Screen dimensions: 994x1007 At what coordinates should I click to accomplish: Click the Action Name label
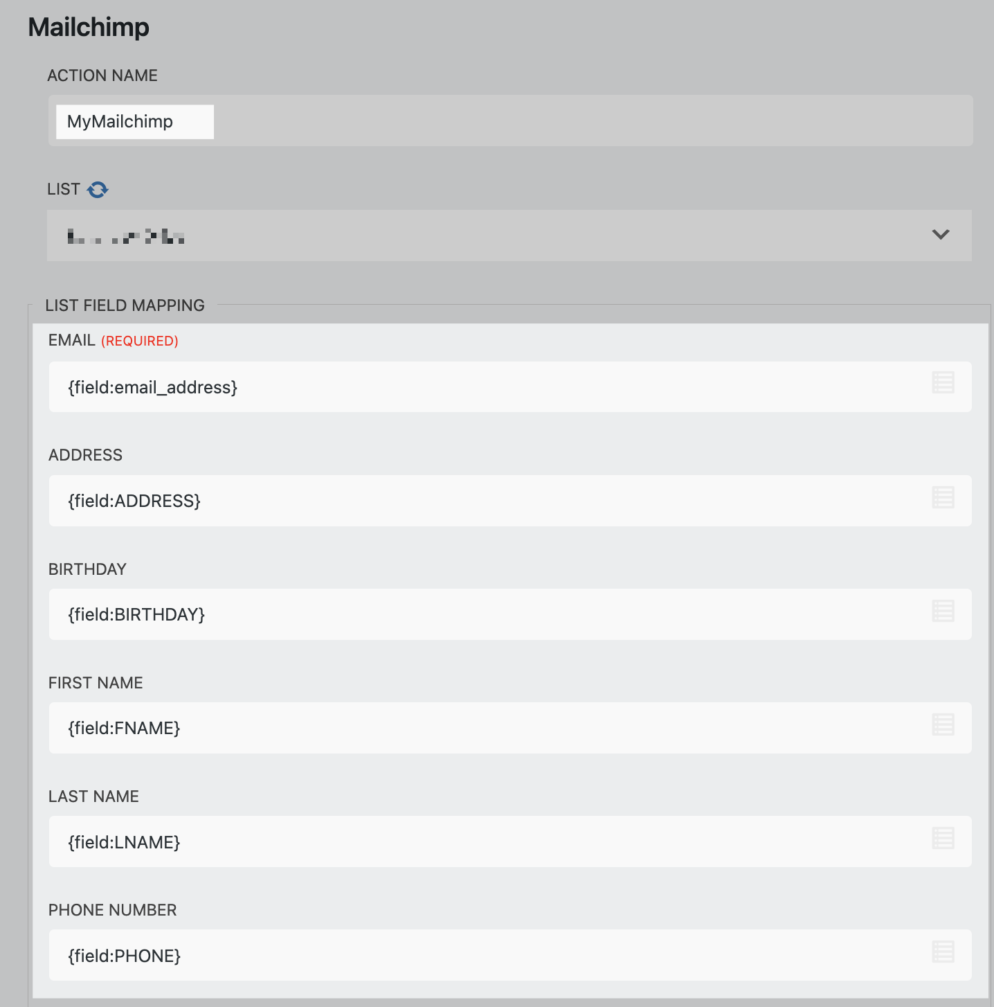[102, 75]
